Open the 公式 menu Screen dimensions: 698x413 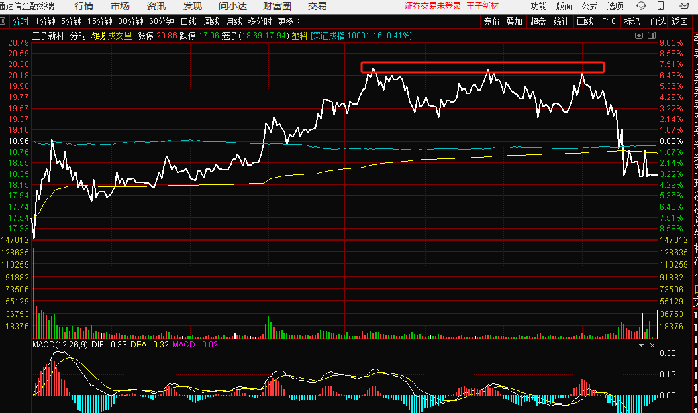(589, 6)
